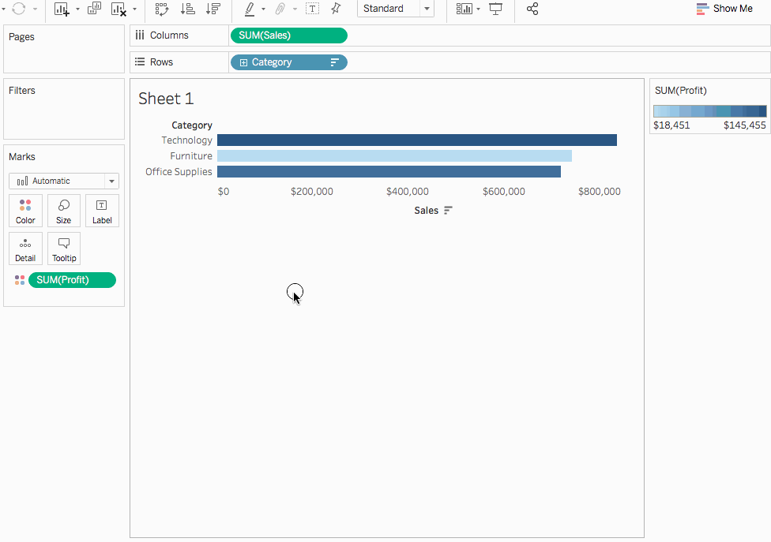The height and width of the screenshot is (542, 771).
Task: Click the Share workbook icon
Action: click(x=532, y=9)
